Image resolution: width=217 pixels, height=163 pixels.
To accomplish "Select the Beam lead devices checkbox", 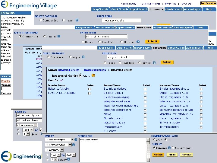I will click(x=145, y=89).
